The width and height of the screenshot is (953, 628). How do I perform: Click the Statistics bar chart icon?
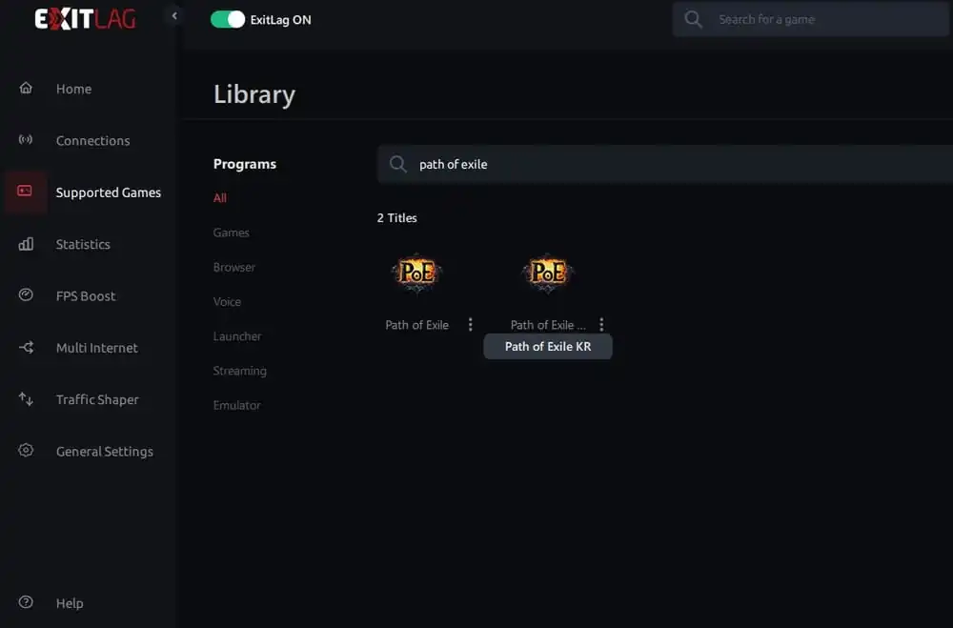26,244
